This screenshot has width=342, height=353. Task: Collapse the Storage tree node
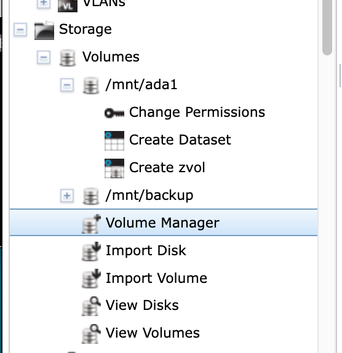[20, 30]
